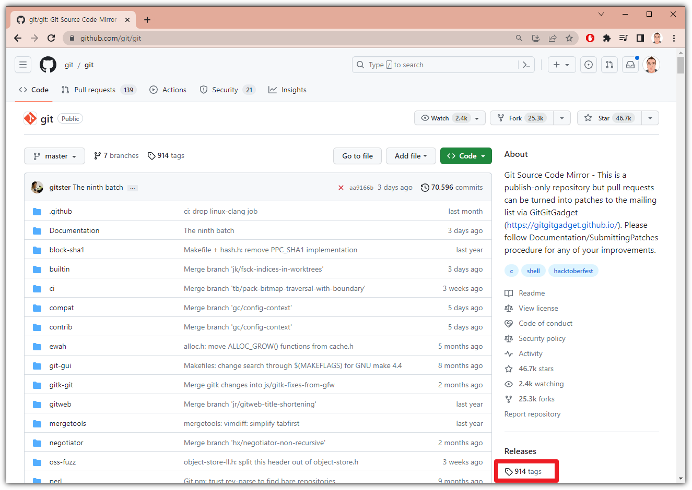The height and width of the screenshot is (490, 692).
Task: Open the master branch selector dropdown
Action: tap(54, 156)
